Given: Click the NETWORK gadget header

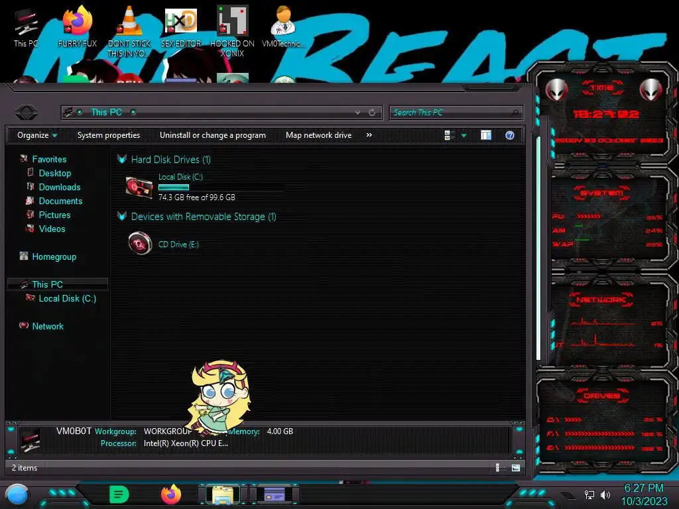Looking at the screenshot, I should click(601, 300).
